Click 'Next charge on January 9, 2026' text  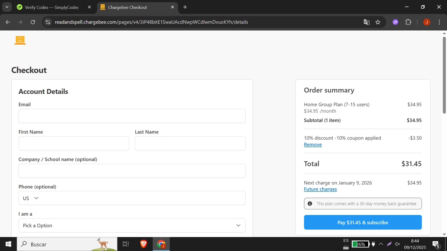click(x=338, y=183)
